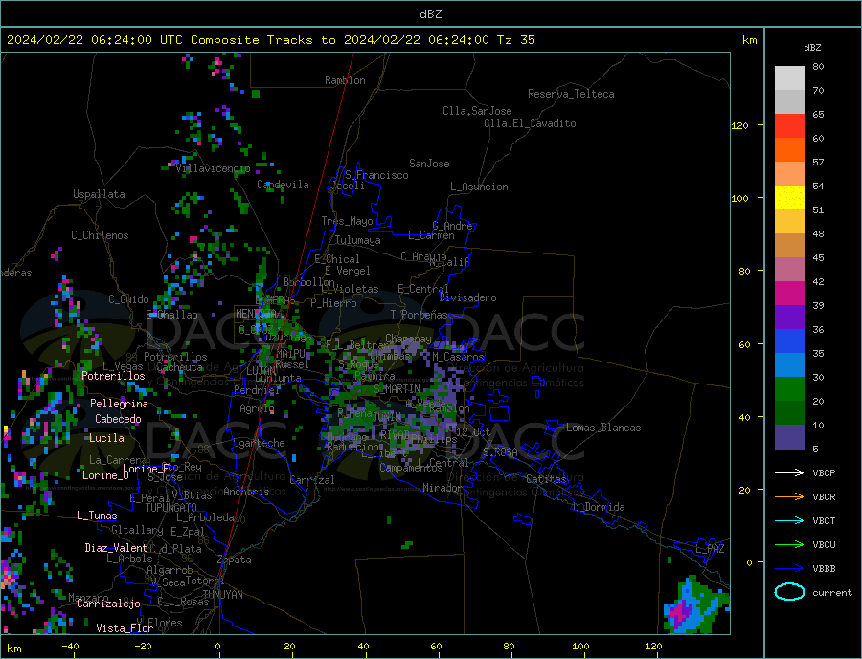The width and height of the screenshot is (862, 659).
Task: Click the 'S_MARTIN' map label
Action: click(397, 389)
